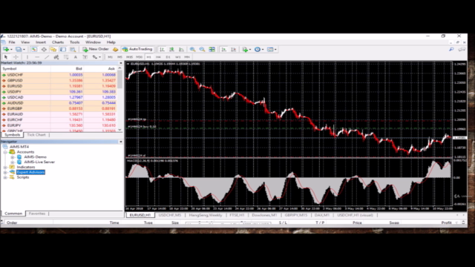This screenshot has width=475, height=267.
Task: Select USDJPY row in Market Watch
Action: [59, 92]
